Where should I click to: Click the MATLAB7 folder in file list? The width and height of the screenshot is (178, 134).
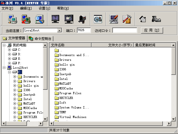(x=63, y=84)
